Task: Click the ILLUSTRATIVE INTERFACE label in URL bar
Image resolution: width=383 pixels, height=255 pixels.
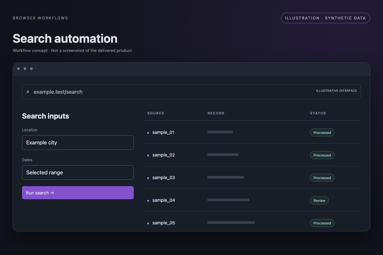Action: (336, 91)
